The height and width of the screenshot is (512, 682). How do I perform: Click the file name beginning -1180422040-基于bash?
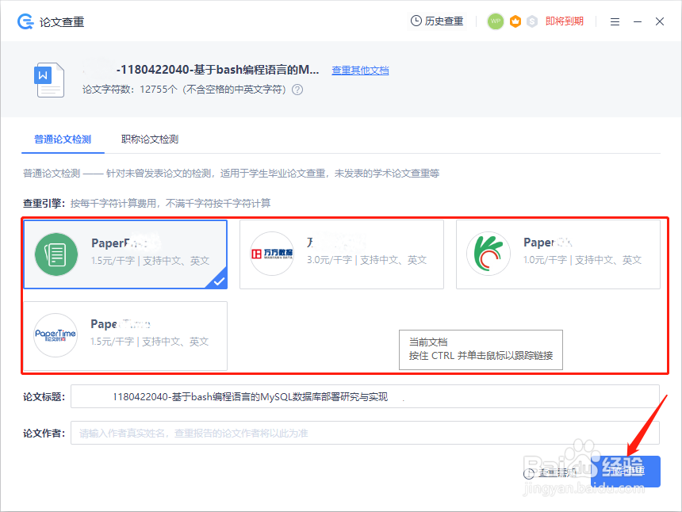coord(217,70)
